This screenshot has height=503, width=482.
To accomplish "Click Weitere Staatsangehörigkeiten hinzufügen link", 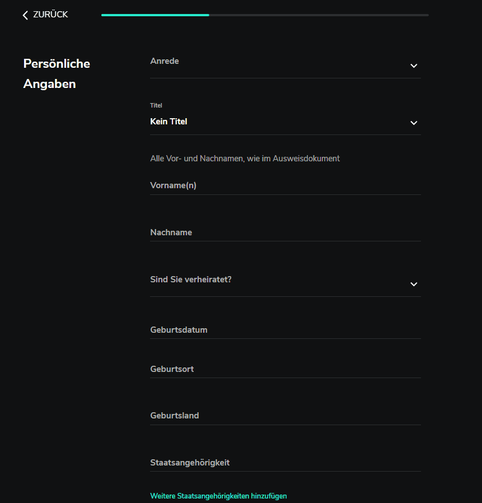I will pos(218,496).
